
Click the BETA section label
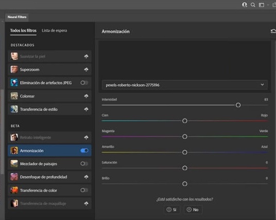pos(15,126)
